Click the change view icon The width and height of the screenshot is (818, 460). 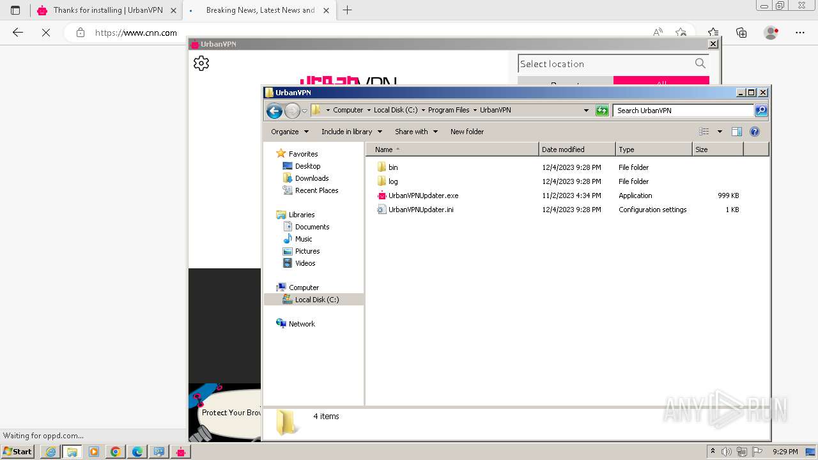tap(704, 132)
